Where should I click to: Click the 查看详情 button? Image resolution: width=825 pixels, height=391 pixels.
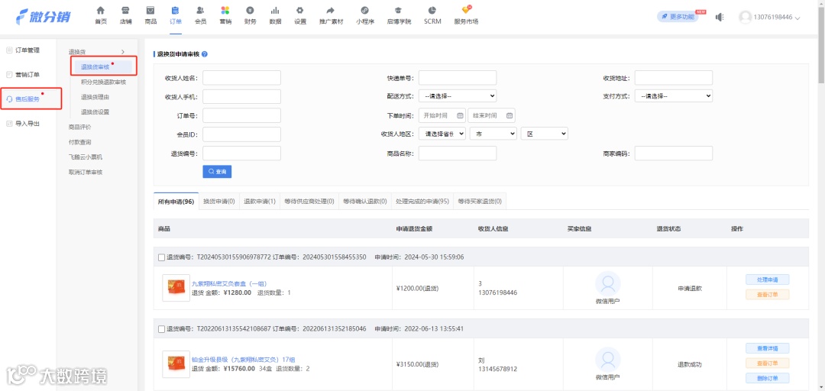click(x=767, y=347)
